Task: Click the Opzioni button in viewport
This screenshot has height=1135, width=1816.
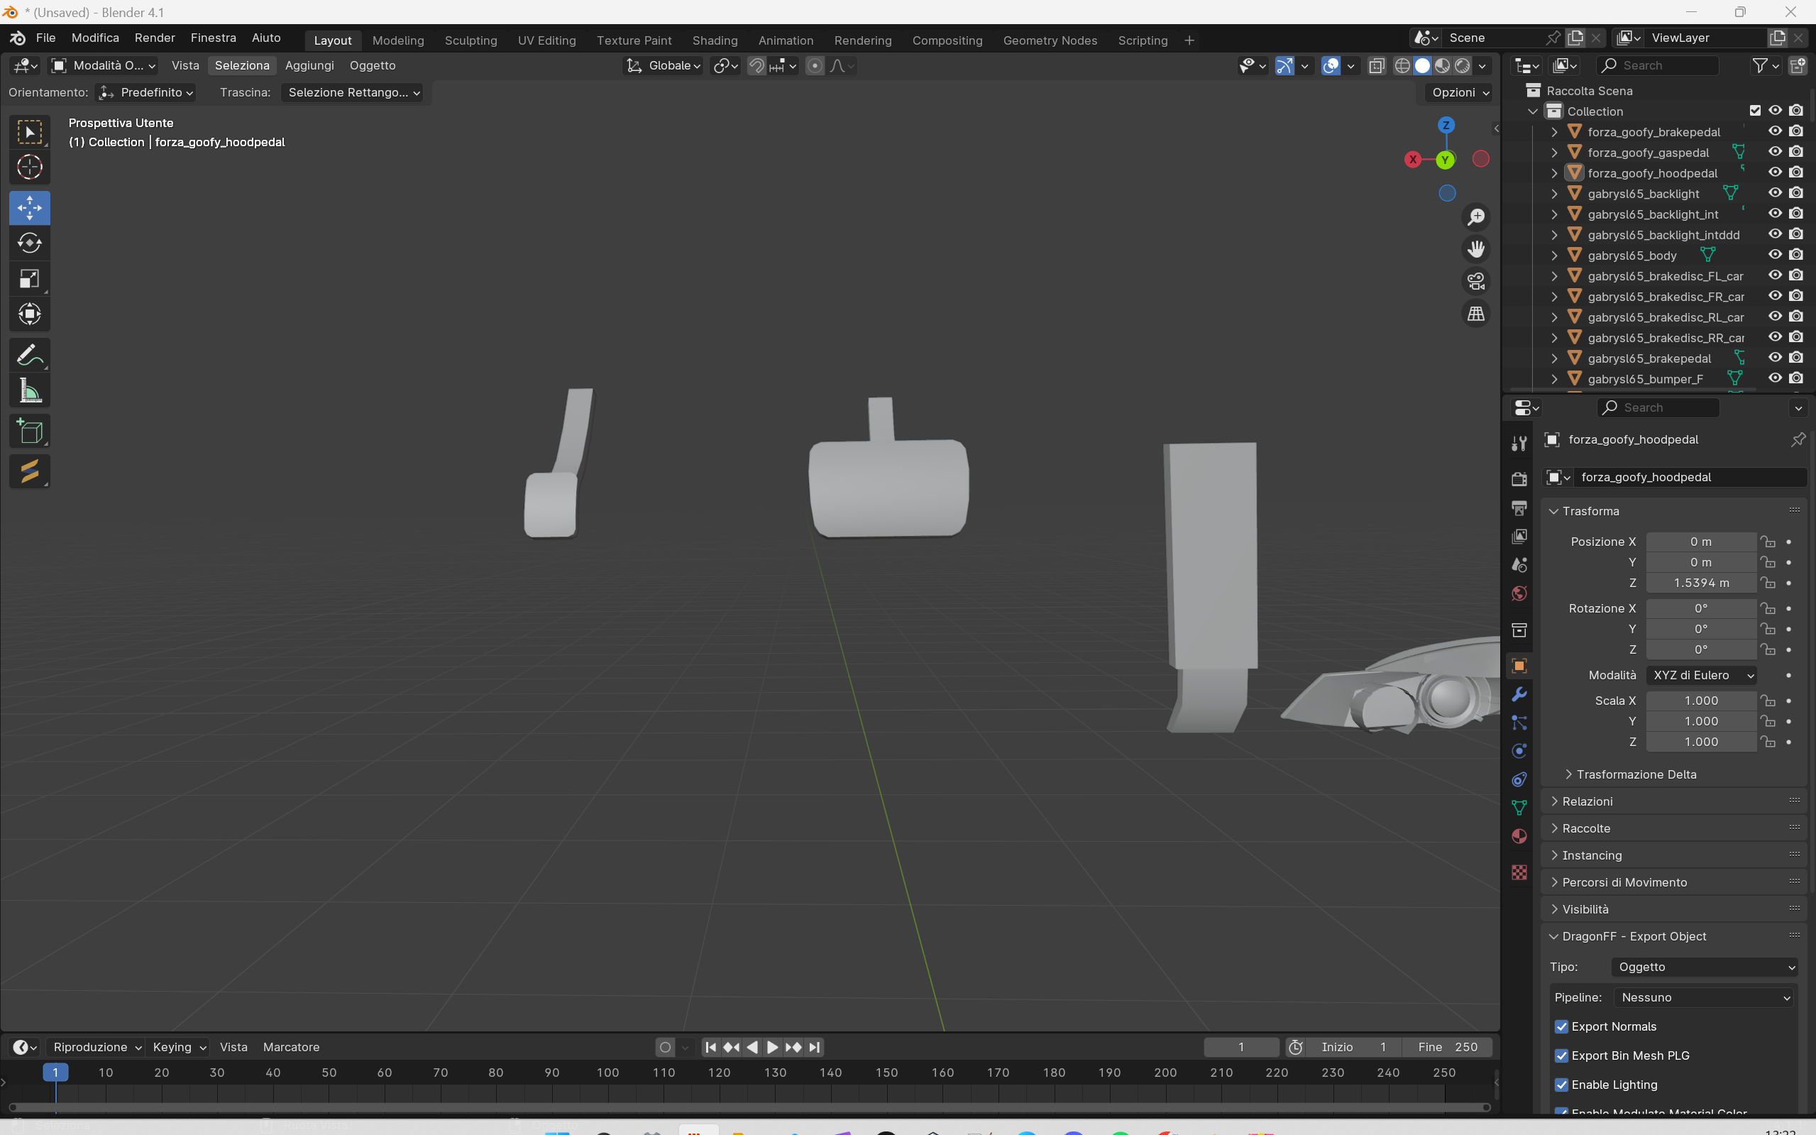Action: tap(1460, 92)
